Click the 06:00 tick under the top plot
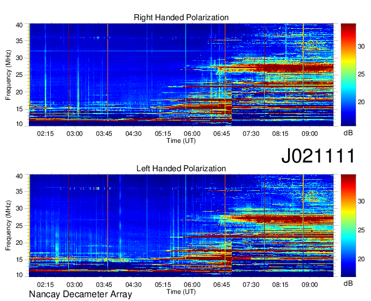371x301 pixels. pos(192,134)
